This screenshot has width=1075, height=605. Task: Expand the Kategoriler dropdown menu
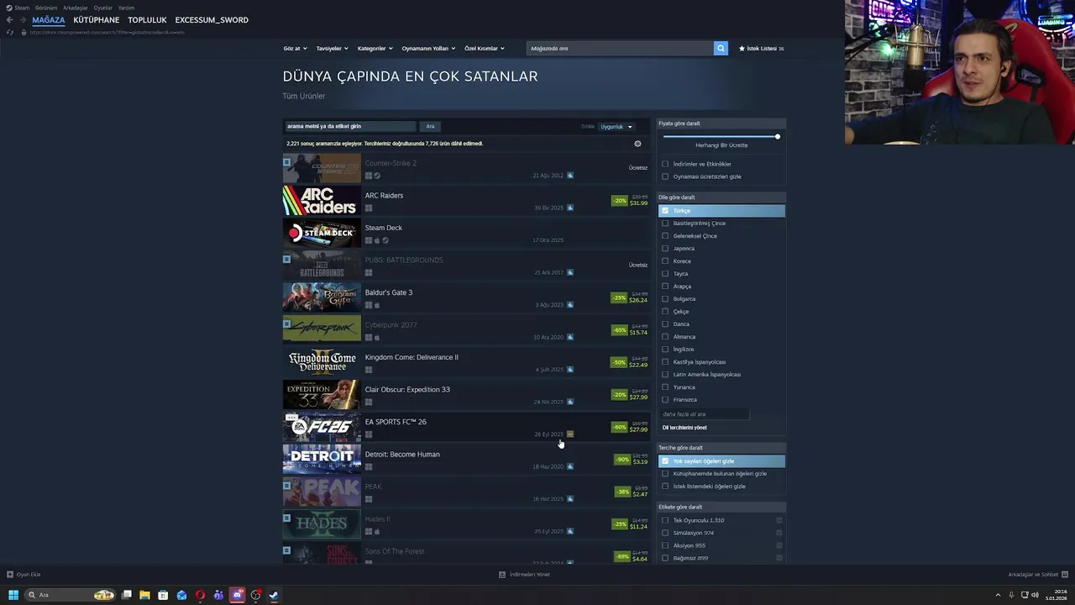coord(375,48)
